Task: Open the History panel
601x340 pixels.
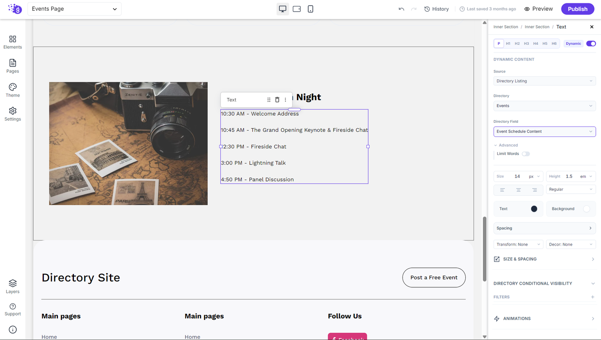Action: click(x=436, y=9)
